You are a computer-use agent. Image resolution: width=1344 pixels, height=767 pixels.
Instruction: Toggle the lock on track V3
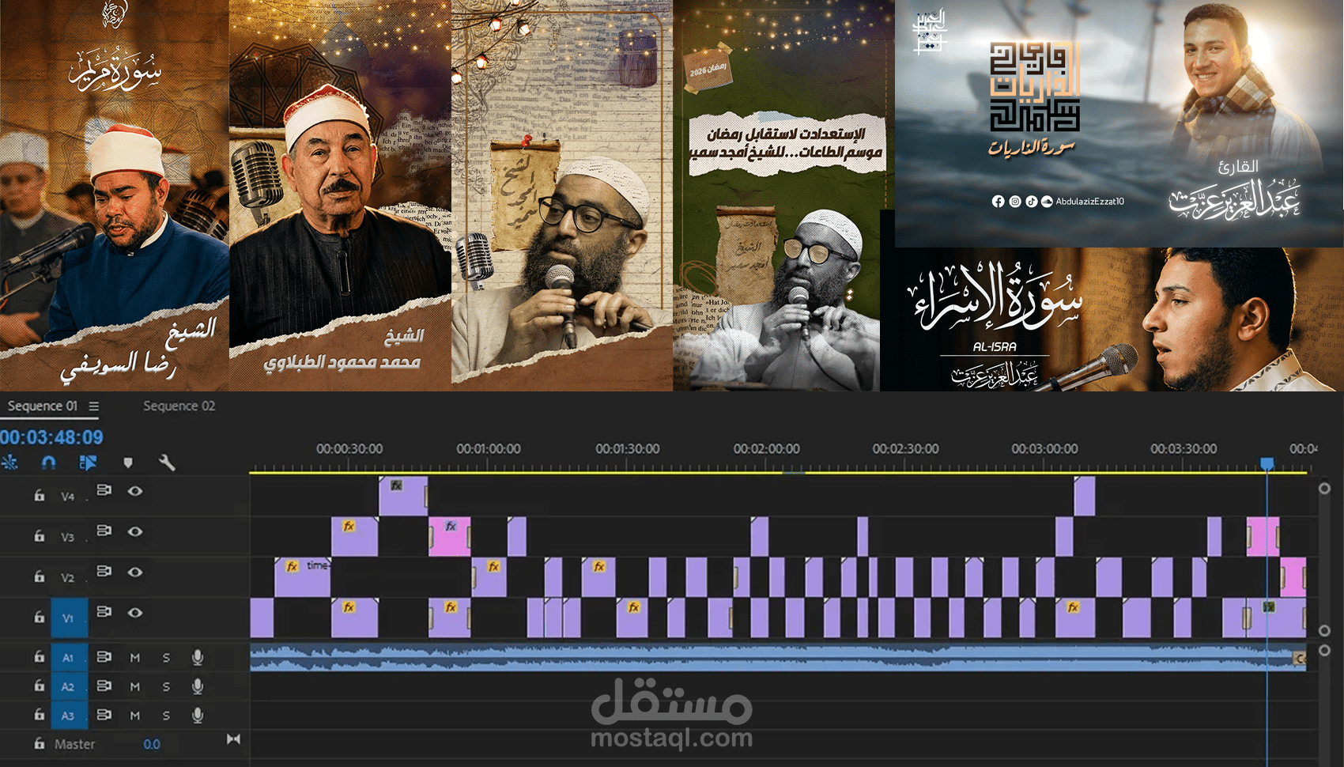(x=39, y=535)
